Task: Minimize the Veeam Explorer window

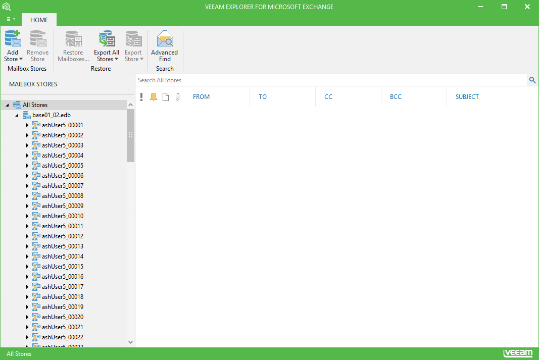Action: 480,7
